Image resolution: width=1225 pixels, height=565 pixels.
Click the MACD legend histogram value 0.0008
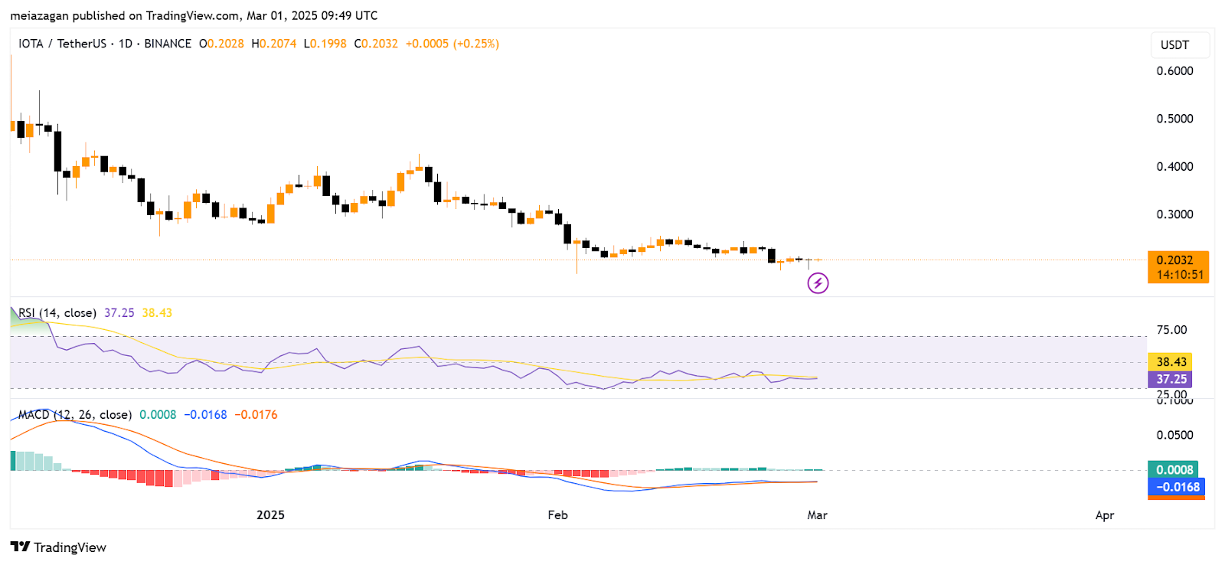point(158,414)
